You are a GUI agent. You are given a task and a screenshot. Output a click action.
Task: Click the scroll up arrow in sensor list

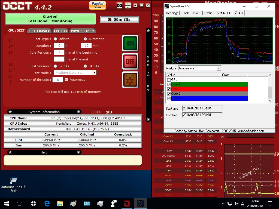[270, 75]
